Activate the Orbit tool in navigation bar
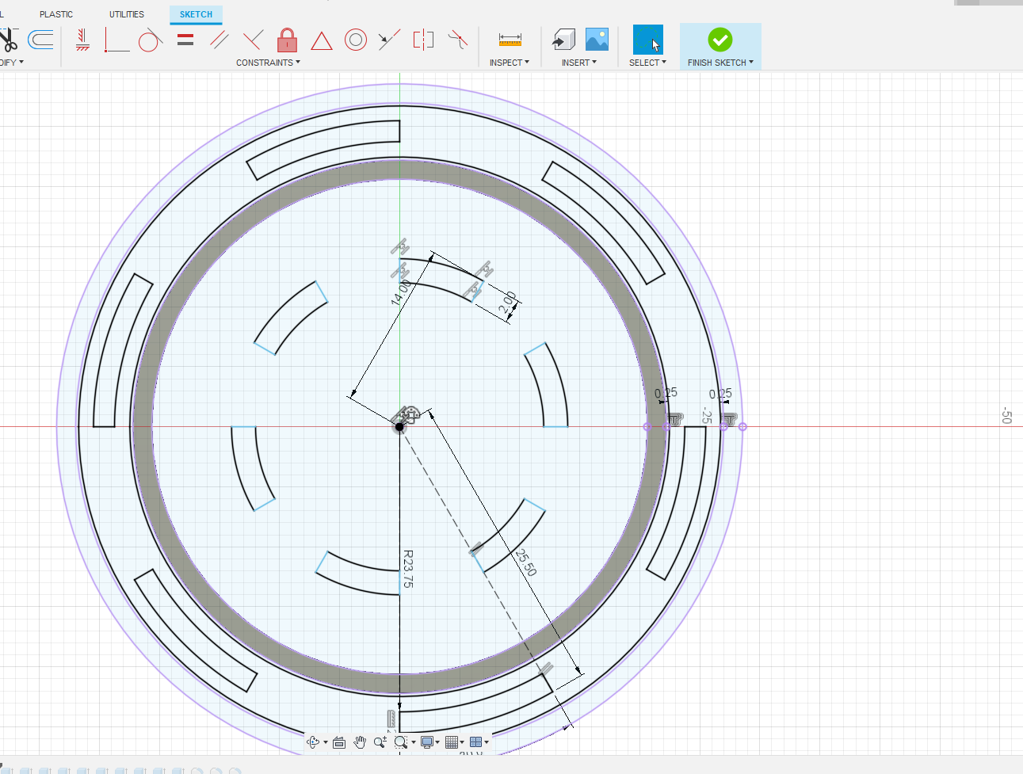Viewport: 1023px width, 774px height. point(315,742)
